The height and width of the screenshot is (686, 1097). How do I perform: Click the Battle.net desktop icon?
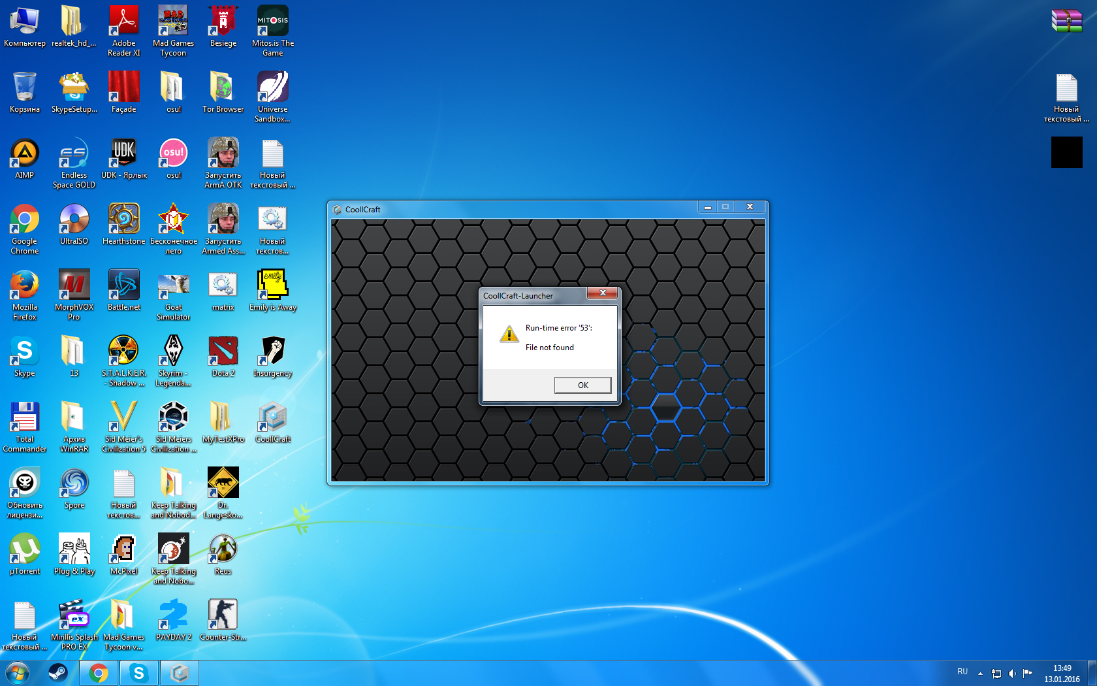point(123,289)
